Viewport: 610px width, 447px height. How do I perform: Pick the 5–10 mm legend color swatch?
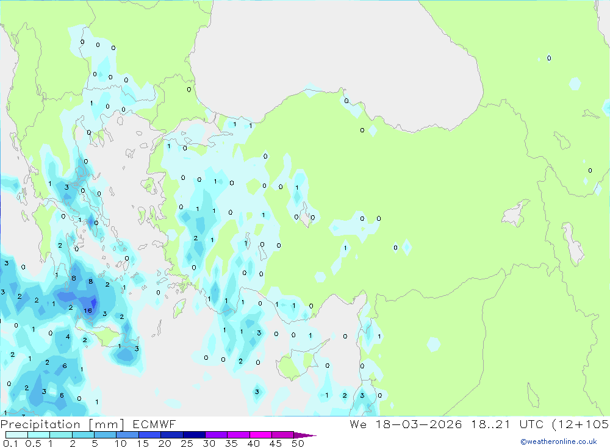[105, 435]
